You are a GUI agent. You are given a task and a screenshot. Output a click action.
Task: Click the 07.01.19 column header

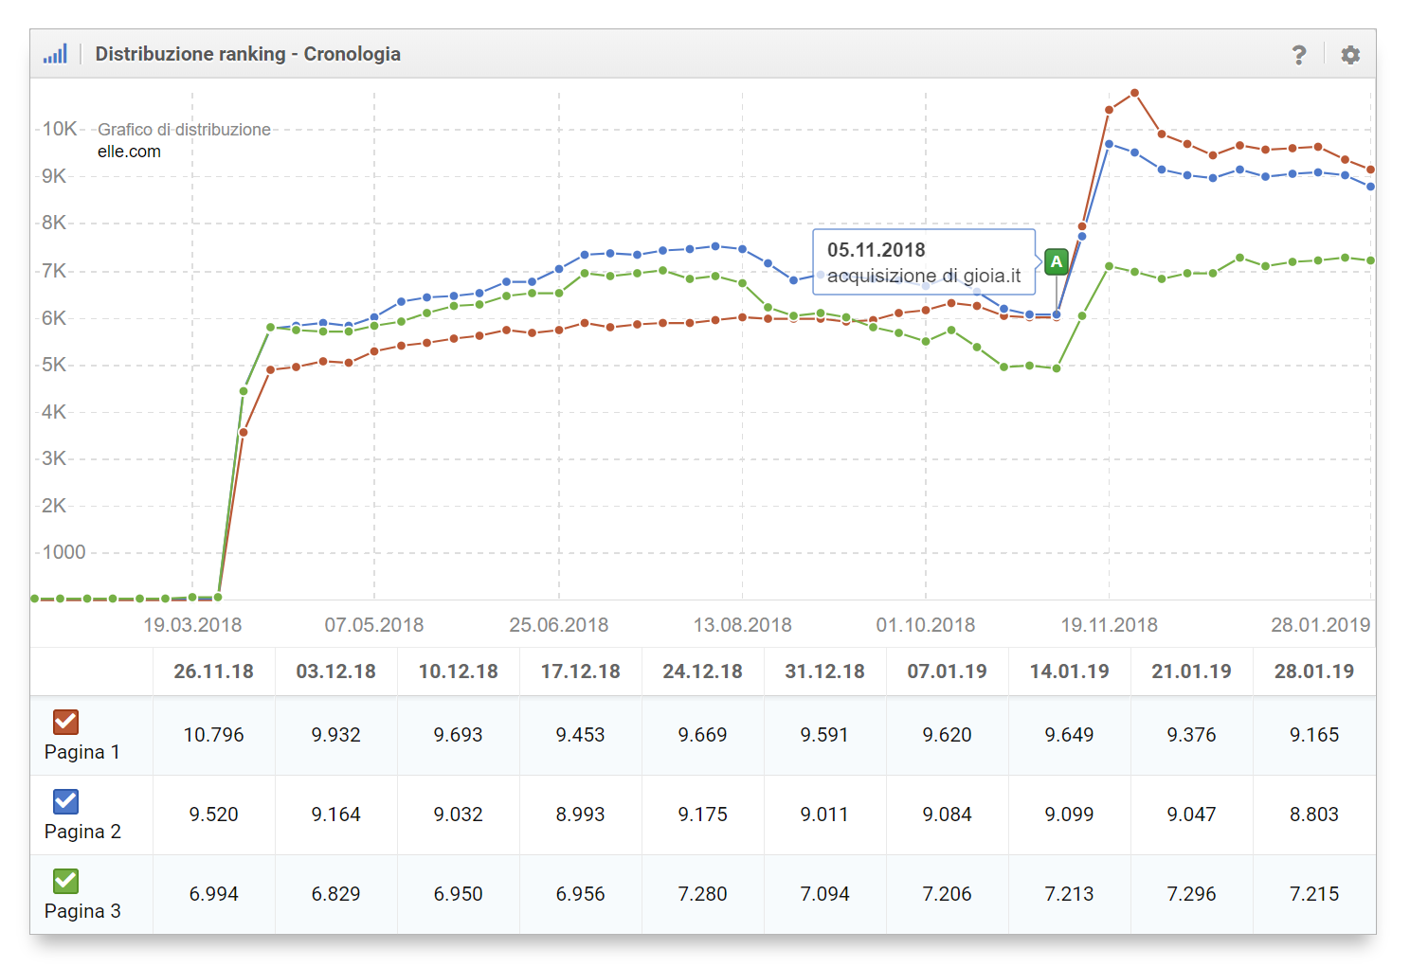coord(947,672)
